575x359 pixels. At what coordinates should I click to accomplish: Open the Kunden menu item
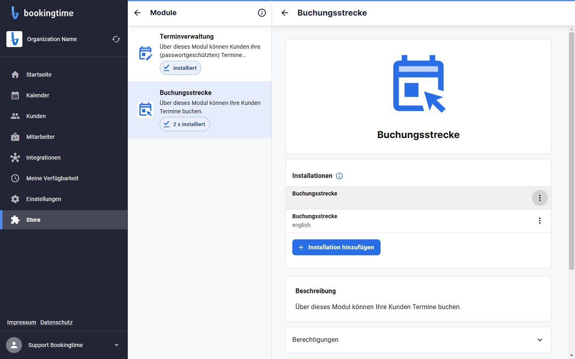point(64,116)
